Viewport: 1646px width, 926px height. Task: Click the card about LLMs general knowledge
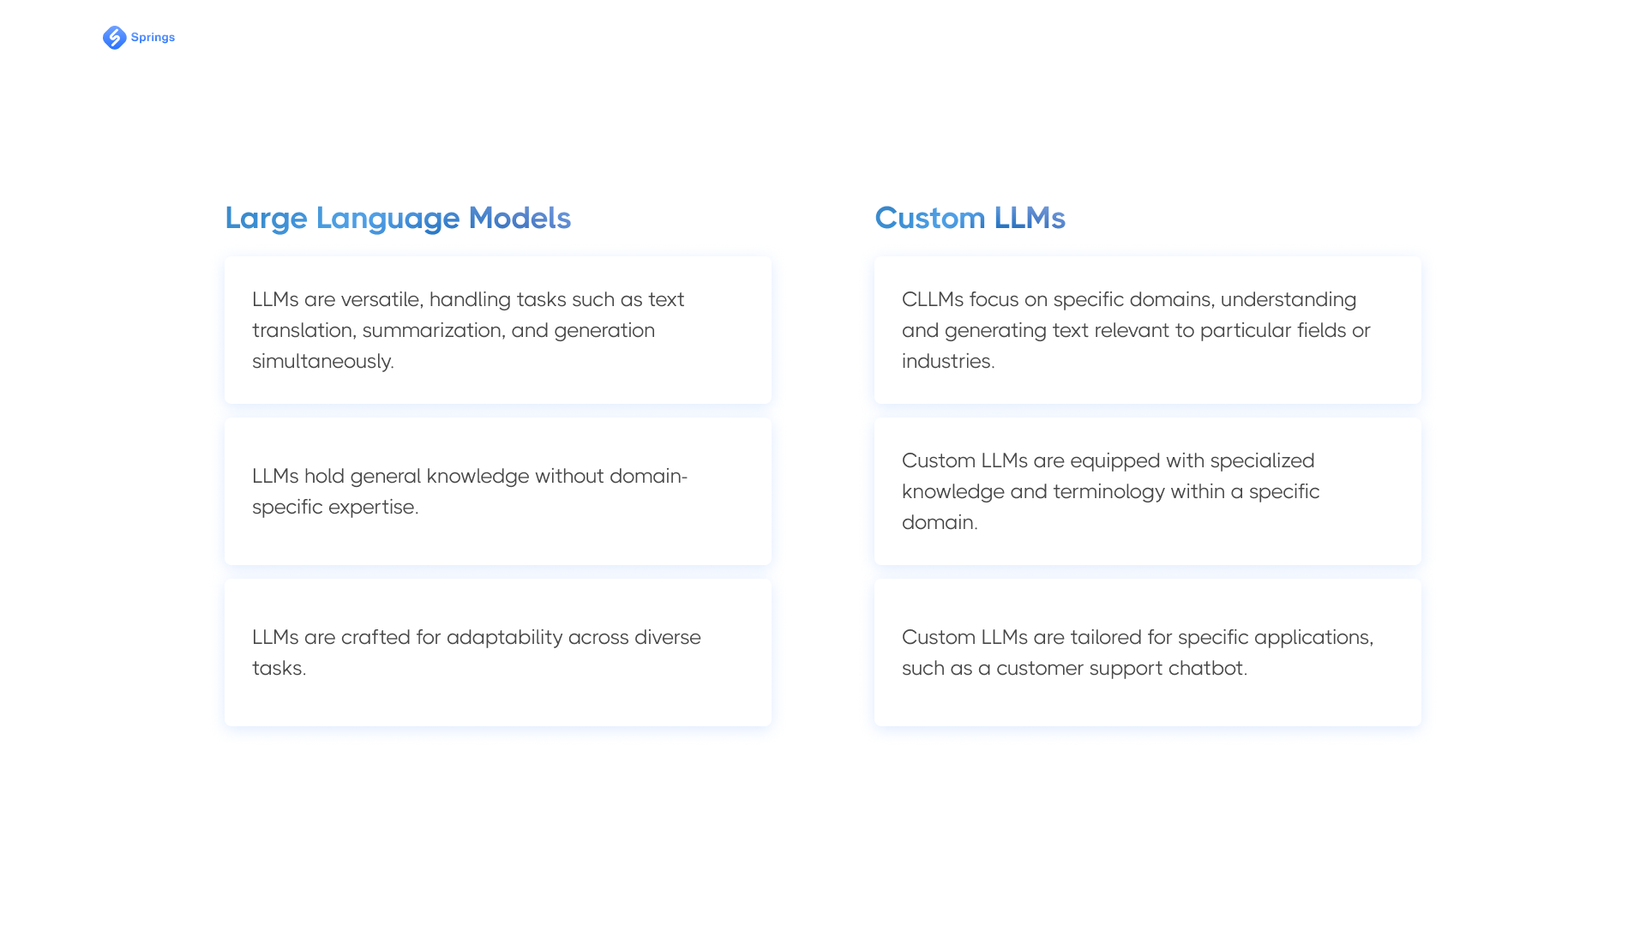pos(498,491)
